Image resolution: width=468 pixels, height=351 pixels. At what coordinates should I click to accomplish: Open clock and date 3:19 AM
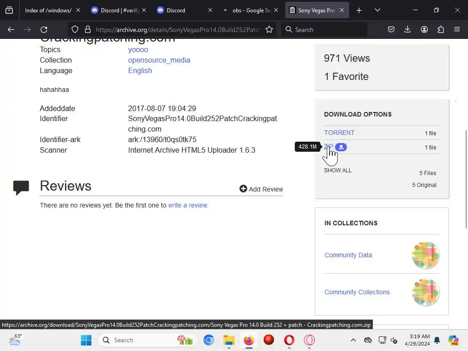417,340
